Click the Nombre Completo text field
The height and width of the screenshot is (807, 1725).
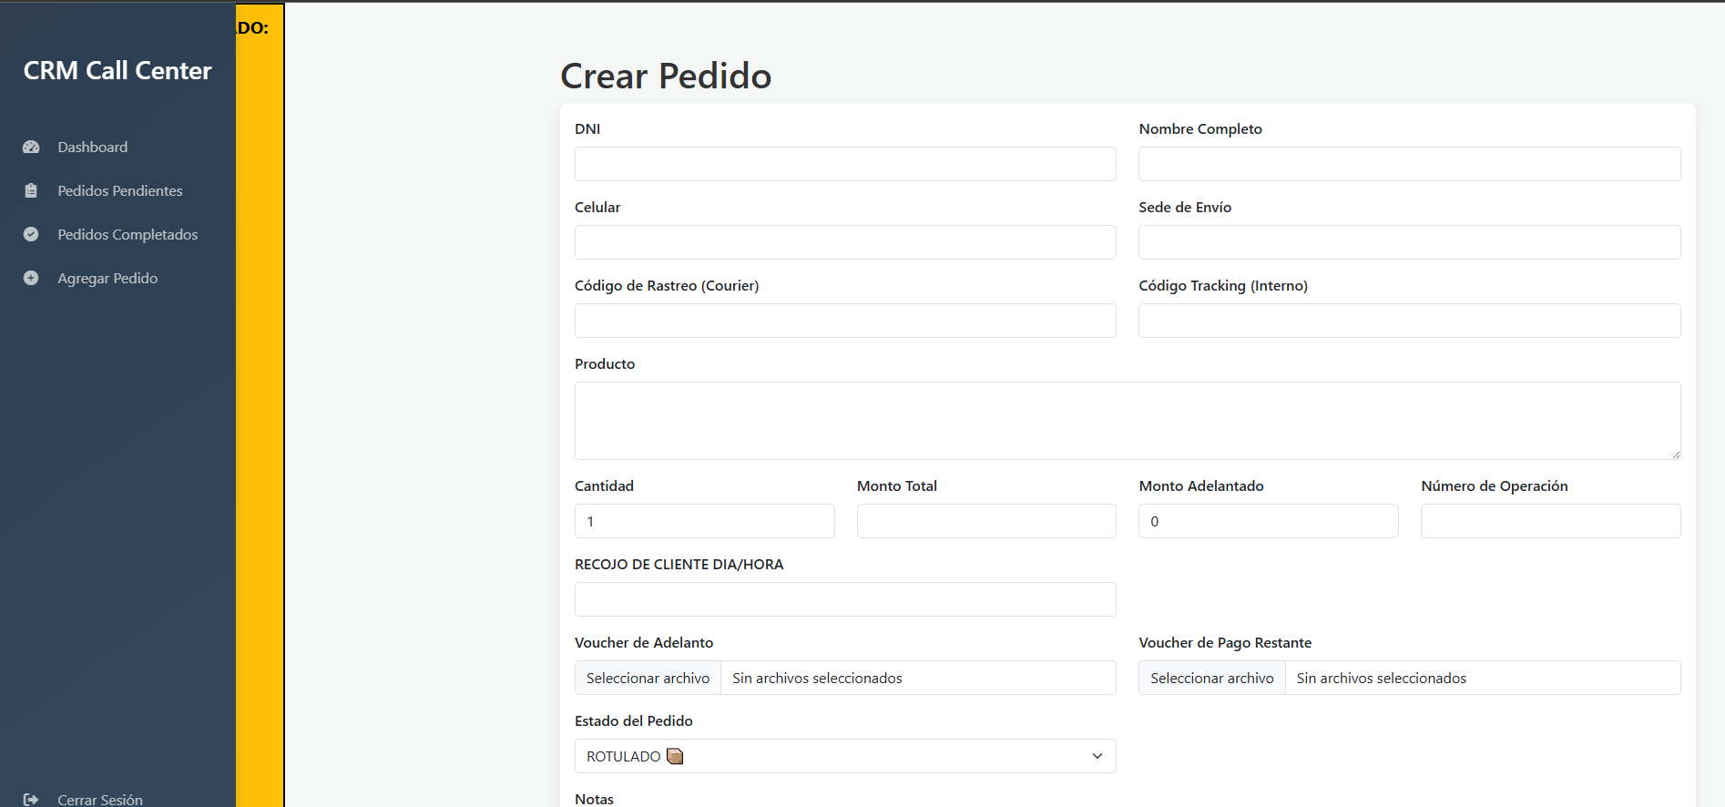1409,164
